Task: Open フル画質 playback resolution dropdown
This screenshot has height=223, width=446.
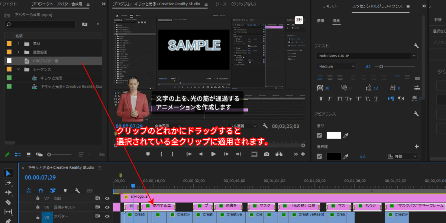Action: (x=243, y=126)
